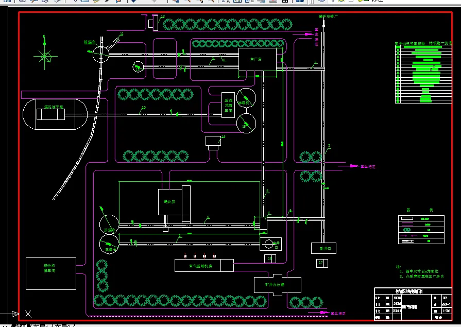Screen dimensions: 461x327
Task: Click the 锅炉房 building label
Action: (169, 202)
